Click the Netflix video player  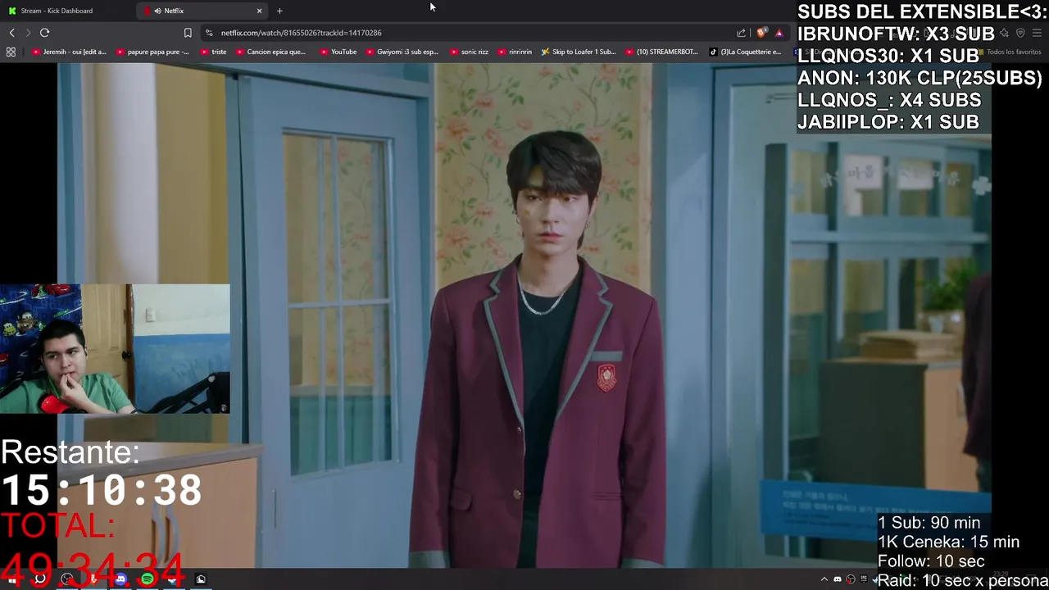point(524,315)
